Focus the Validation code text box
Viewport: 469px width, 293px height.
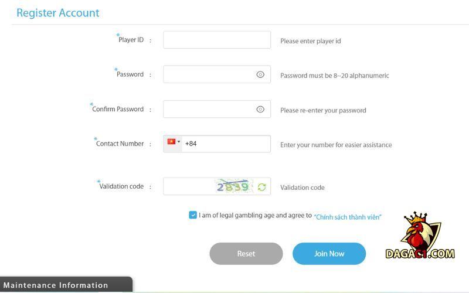[x=189, y=186]
